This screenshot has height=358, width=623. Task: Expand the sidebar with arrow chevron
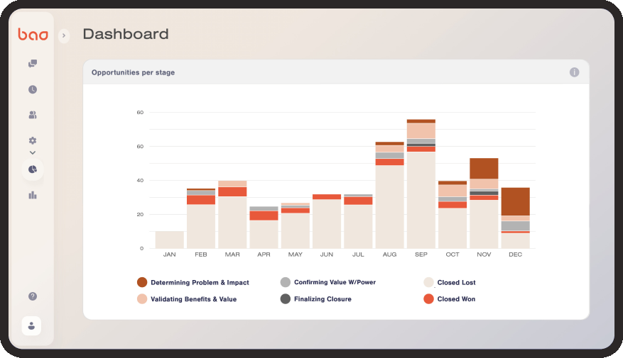tap(64, 35)
